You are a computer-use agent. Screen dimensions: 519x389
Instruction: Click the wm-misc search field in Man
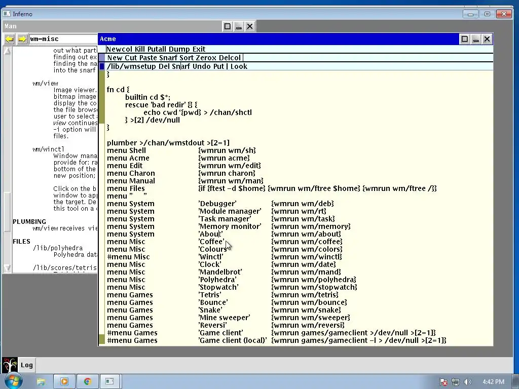pyautogui.click(x=63, y=39)
